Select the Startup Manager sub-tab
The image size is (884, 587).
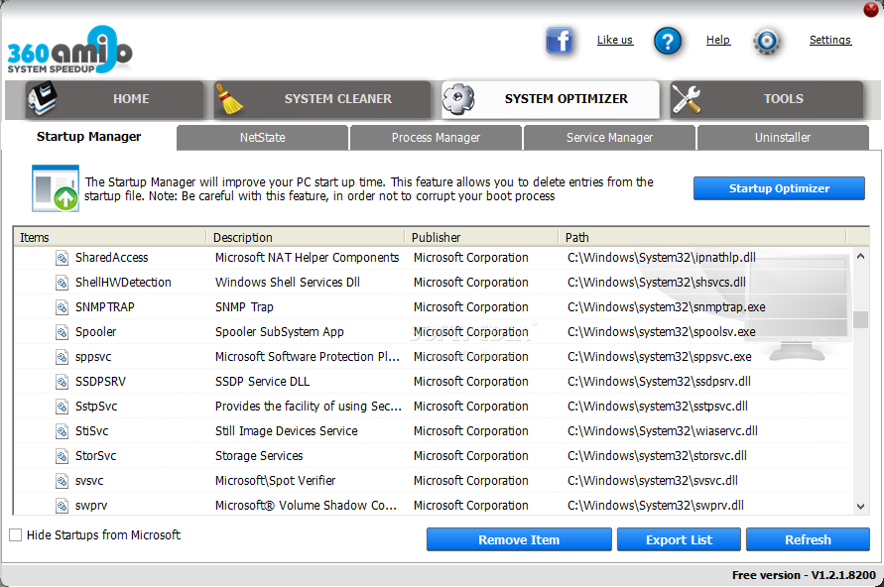[89, 137]
